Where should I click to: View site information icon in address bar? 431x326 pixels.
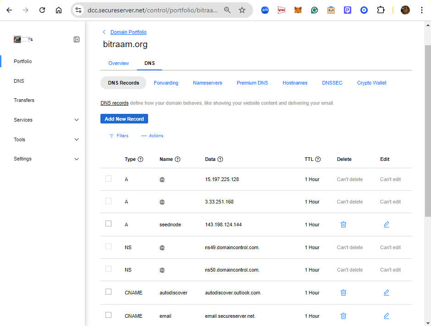pyautogui.click(x=78, y=10)
